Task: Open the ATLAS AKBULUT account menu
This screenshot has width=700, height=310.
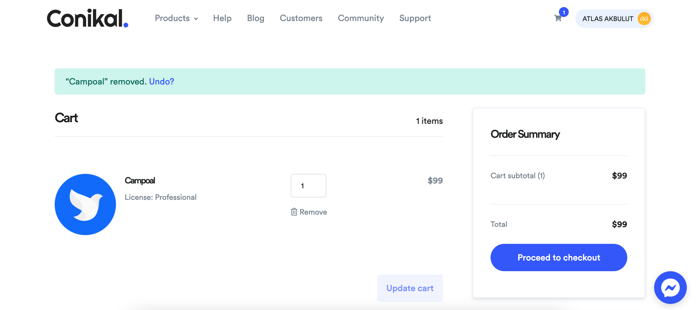Action: pyautogui.click(x=614, y=19)
